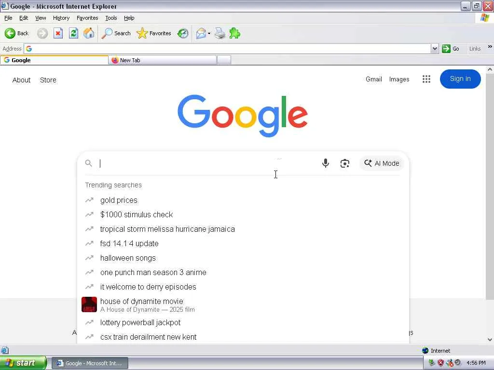Open the Help menu
The width and height of the screenshot is (494, 370).
(x=129, y=18)
